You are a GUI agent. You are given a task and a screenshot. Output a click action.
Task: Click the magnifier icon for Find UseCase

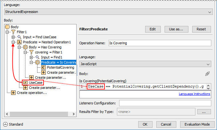(19, 37)
